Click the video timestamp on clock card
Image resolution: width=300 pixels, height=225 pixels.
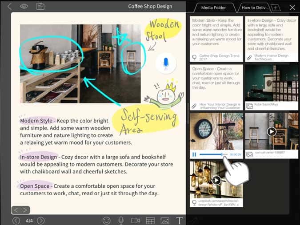click(235, 154)
